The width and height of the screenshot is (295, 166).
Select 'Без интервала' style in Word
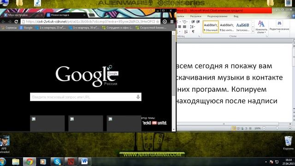(227, 27)
